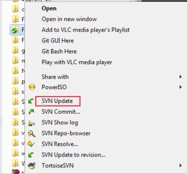Click the SVN Show log icon
Image resolution: width=188 pixels, height=174 pixels.
click(x=32, y=123)
